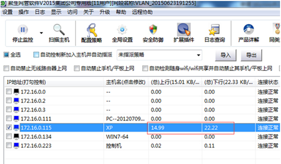This screenshot has width=281, height=164.
Task: Click computer icon for 172.16.0.134
Action: 16,137
